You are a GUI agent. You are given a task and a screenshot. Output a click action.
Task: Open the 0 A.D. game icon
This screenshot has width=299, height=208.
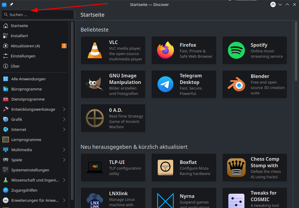[95, 118]
